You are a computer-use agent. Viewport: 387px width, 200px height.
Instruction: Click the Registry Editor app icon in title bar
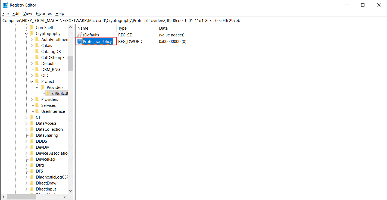pyautogui.click(x=5, y=5)
